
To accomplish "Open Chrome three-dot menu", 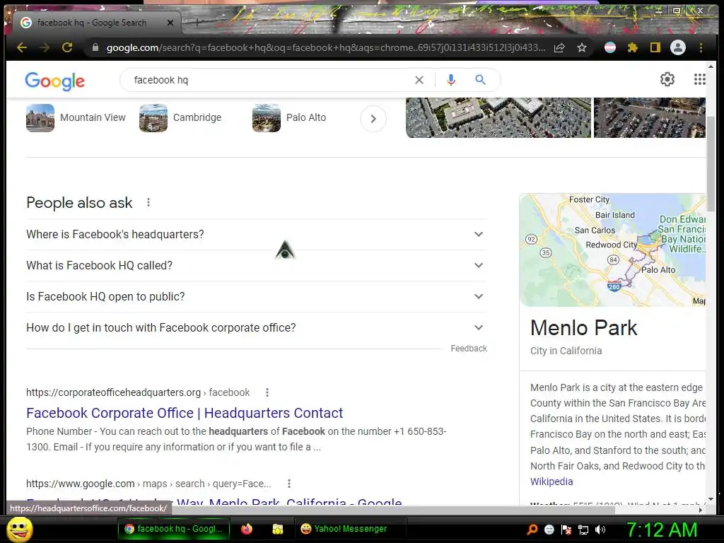I will pyautogui.click(x=701, y=47).
